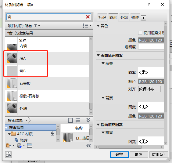Collapse the cut pattern 前景 subsection
The width and height of the screenshot is (172, 163).
point(103,132)
